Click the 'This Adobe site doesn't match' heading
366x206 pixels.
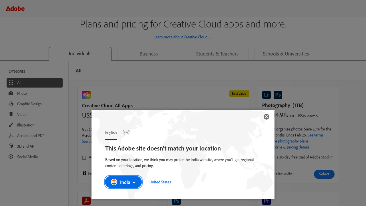click(x=163, y=148)
